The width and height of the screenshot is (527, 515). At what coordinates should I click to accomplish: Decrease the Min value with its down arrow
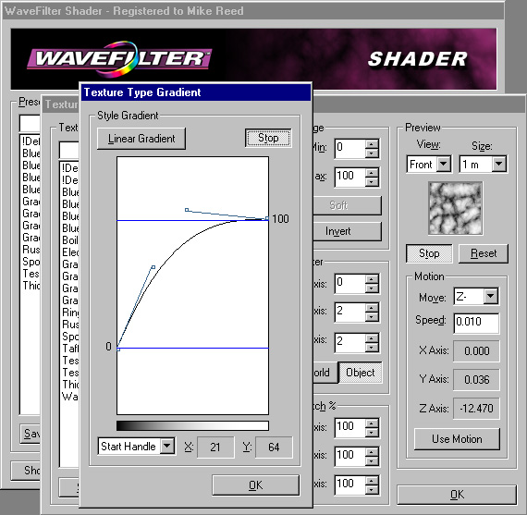(x=372, y=153)
